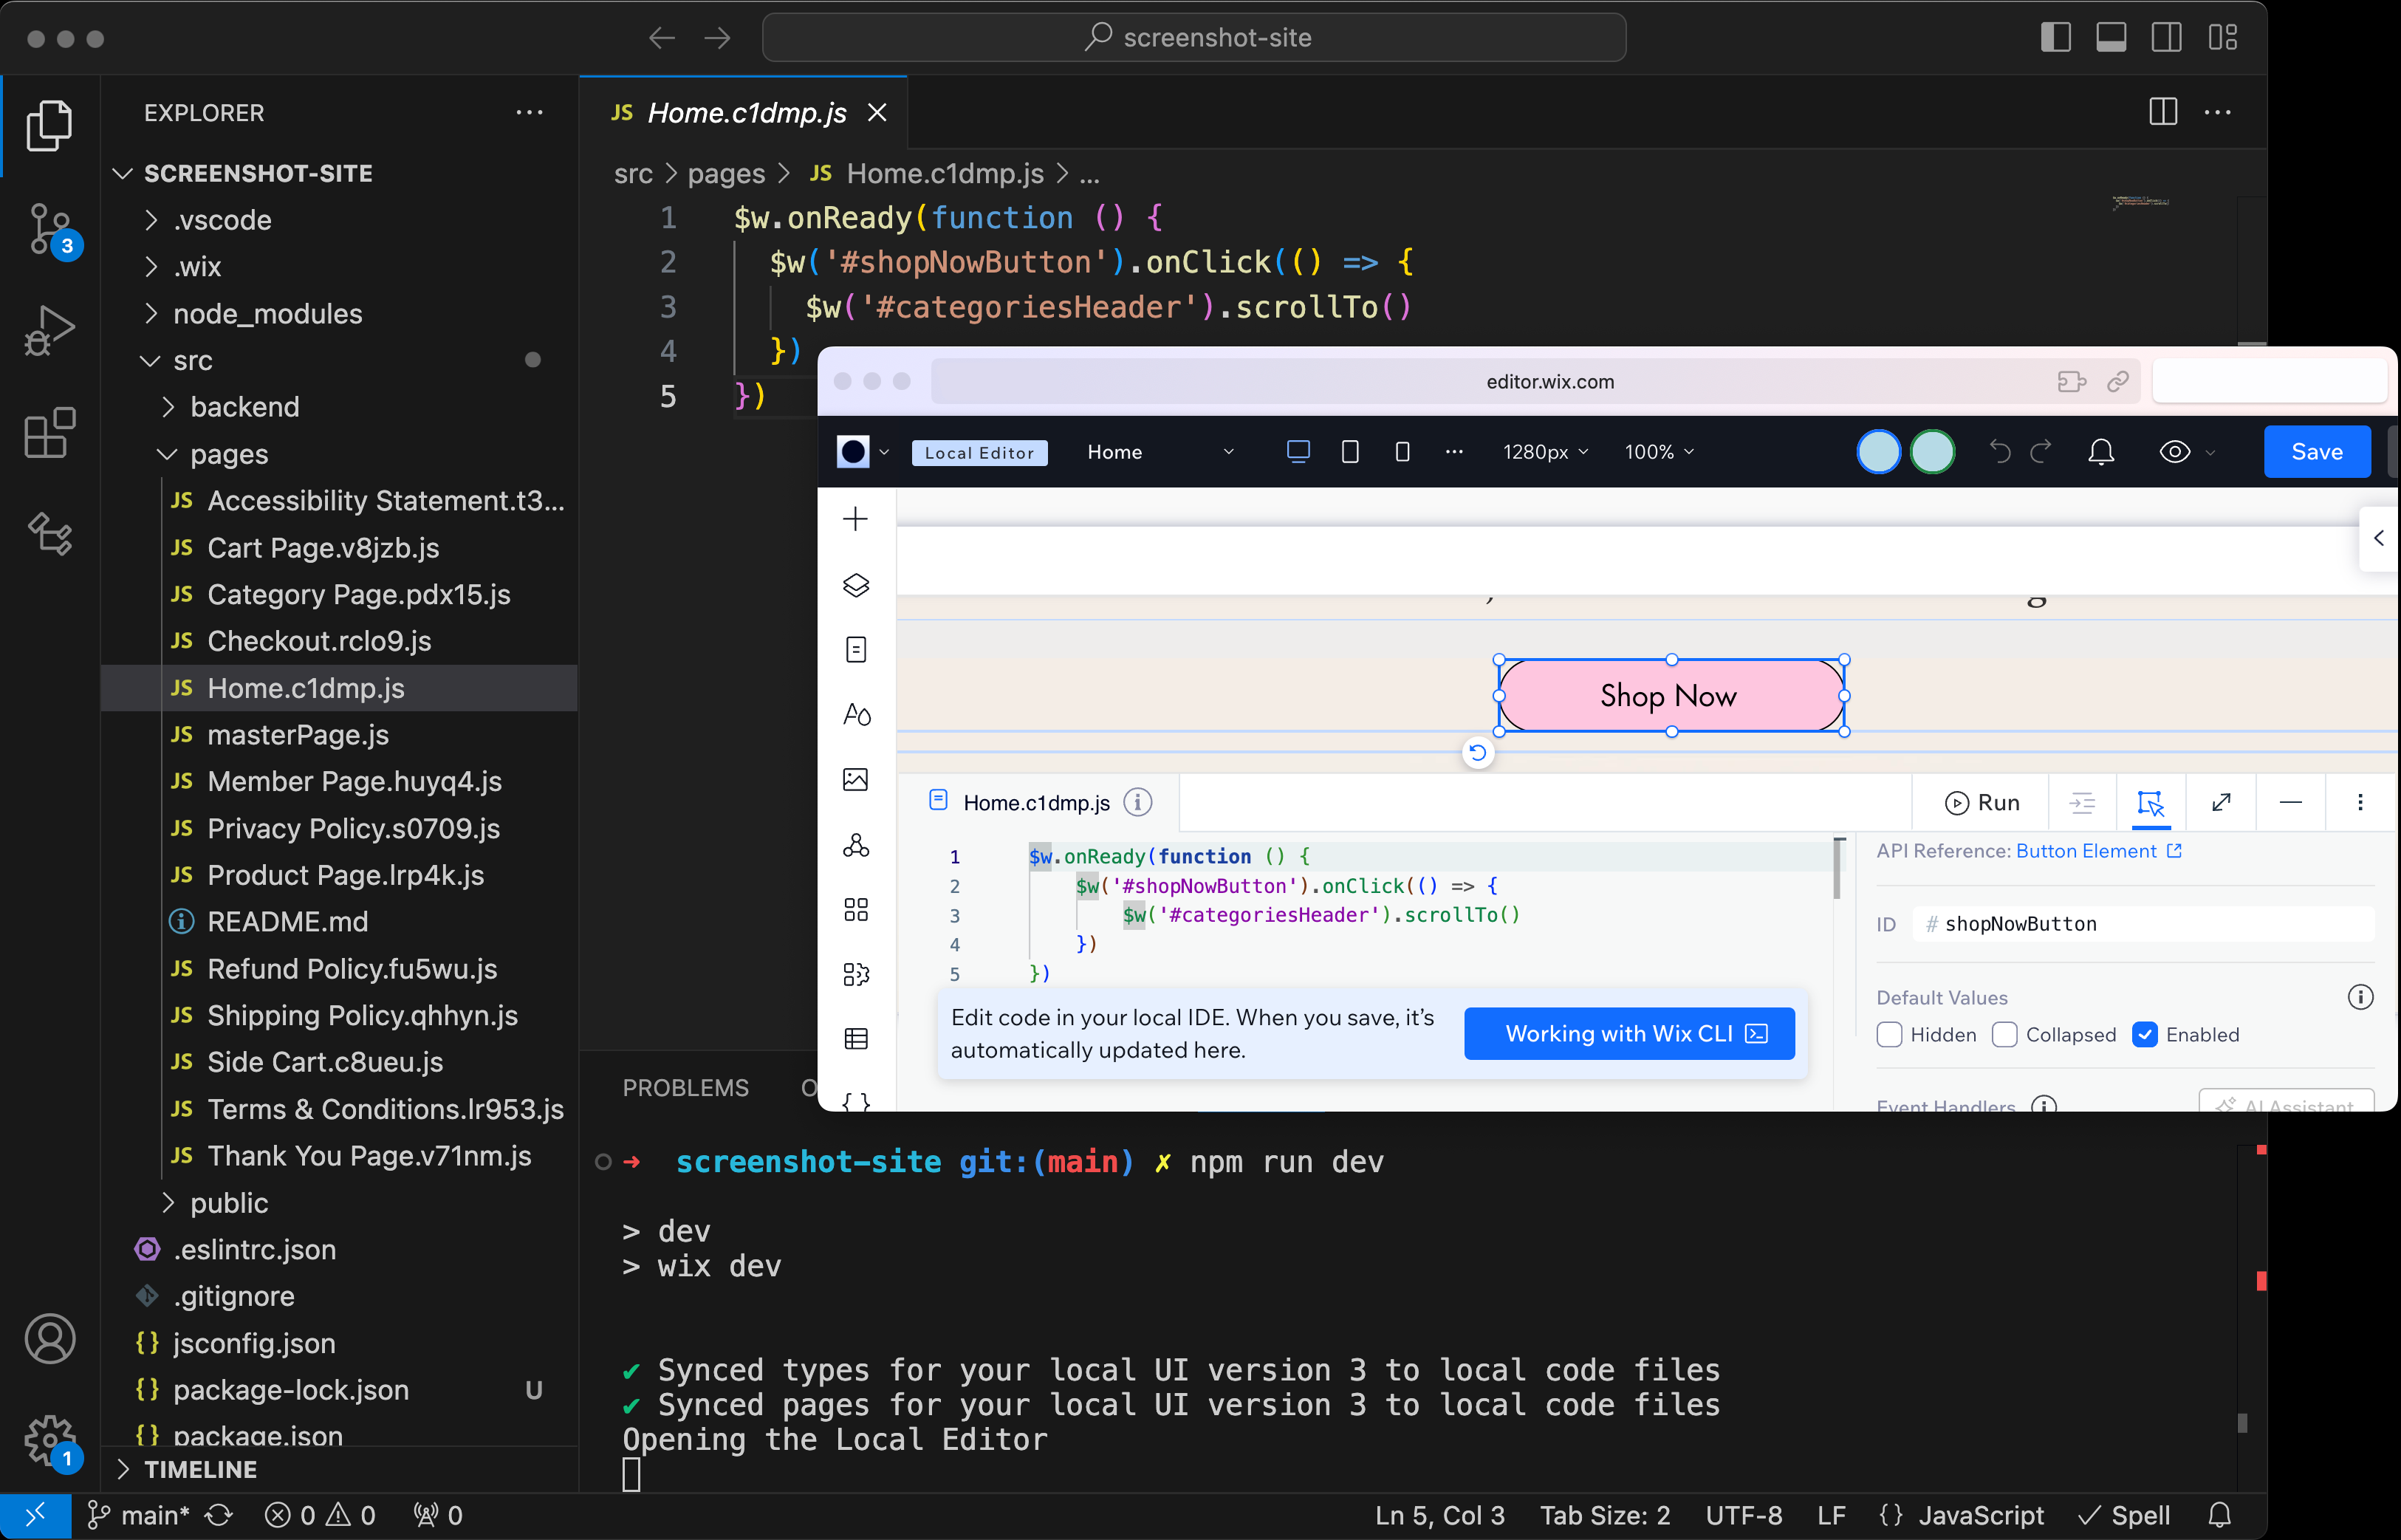Open the Explorer view in VS Code activity bar
Viewport: 2401px width, 1540px height.
[49, 126]
